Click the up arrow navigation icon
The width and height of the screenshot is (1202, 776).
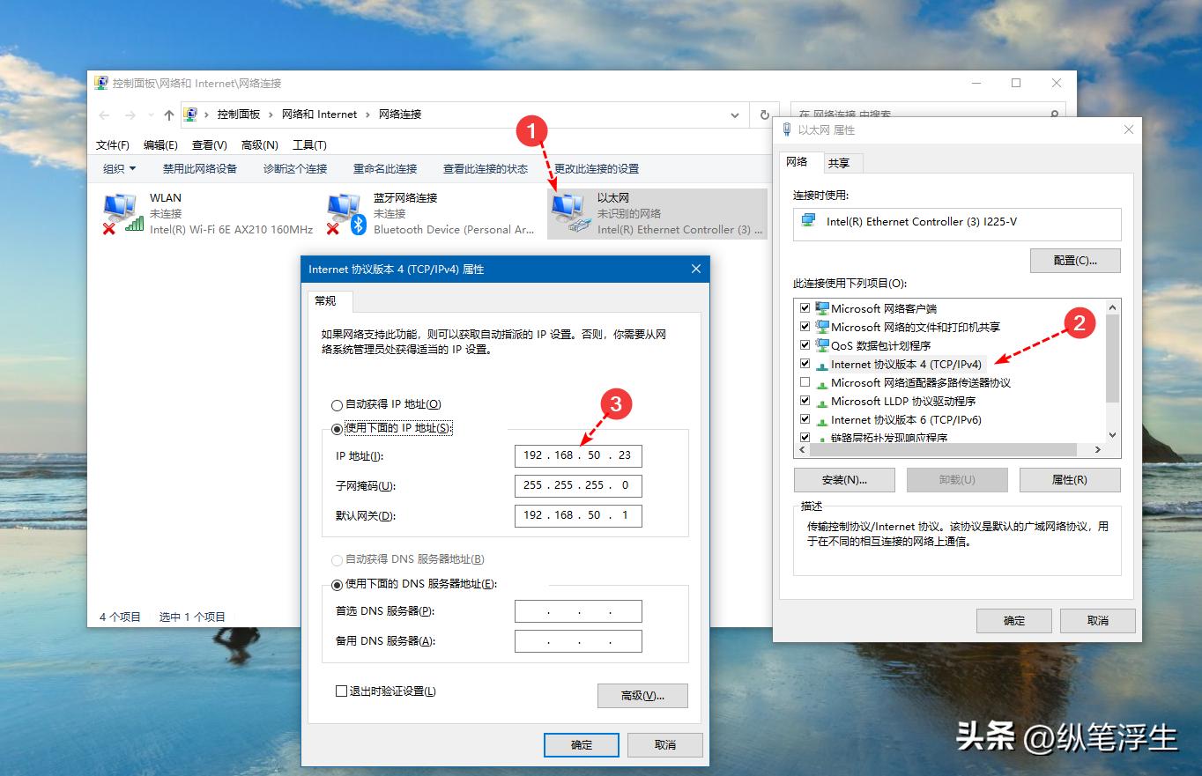pos(167,115)
